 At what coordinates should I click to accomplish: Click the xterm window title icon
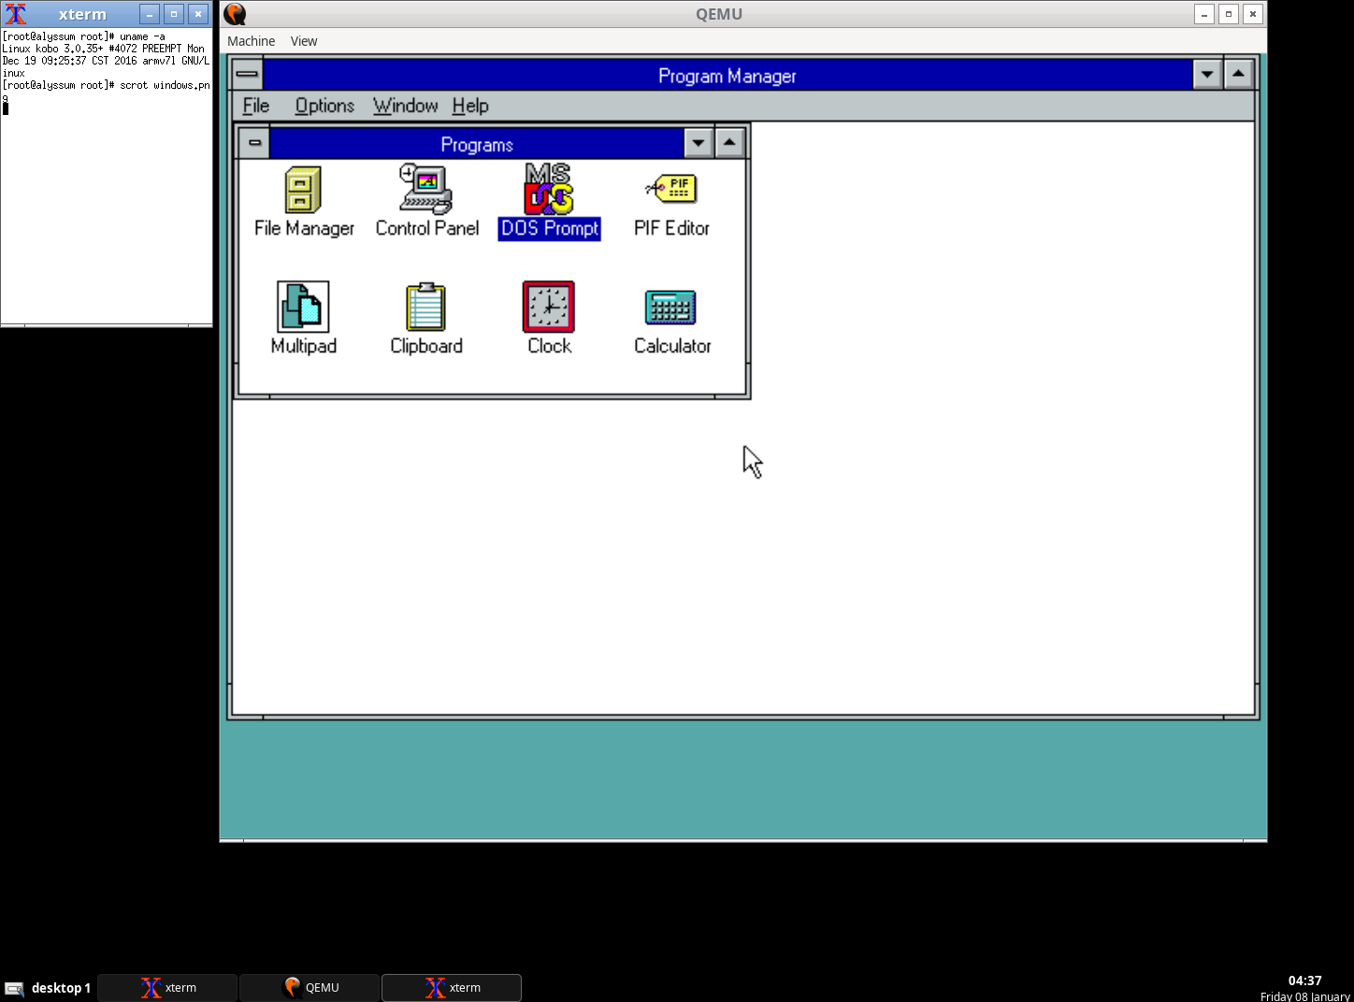tap(15, 14)
